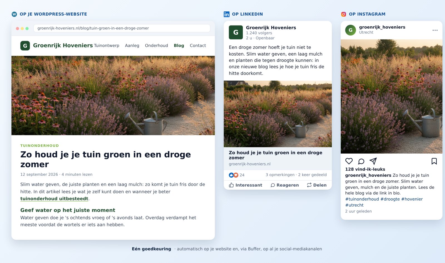
Task: Click '2 keer gedeeld' on the LinkedIn post
Action: point(312,175)
